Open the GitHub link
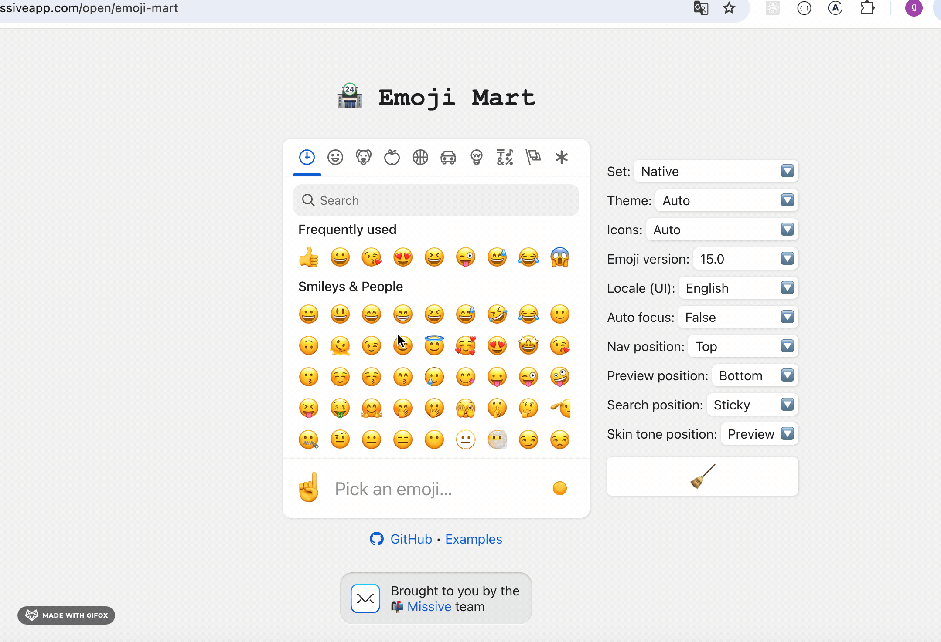This screenshot has width=941, height=642. coord(411,539)
